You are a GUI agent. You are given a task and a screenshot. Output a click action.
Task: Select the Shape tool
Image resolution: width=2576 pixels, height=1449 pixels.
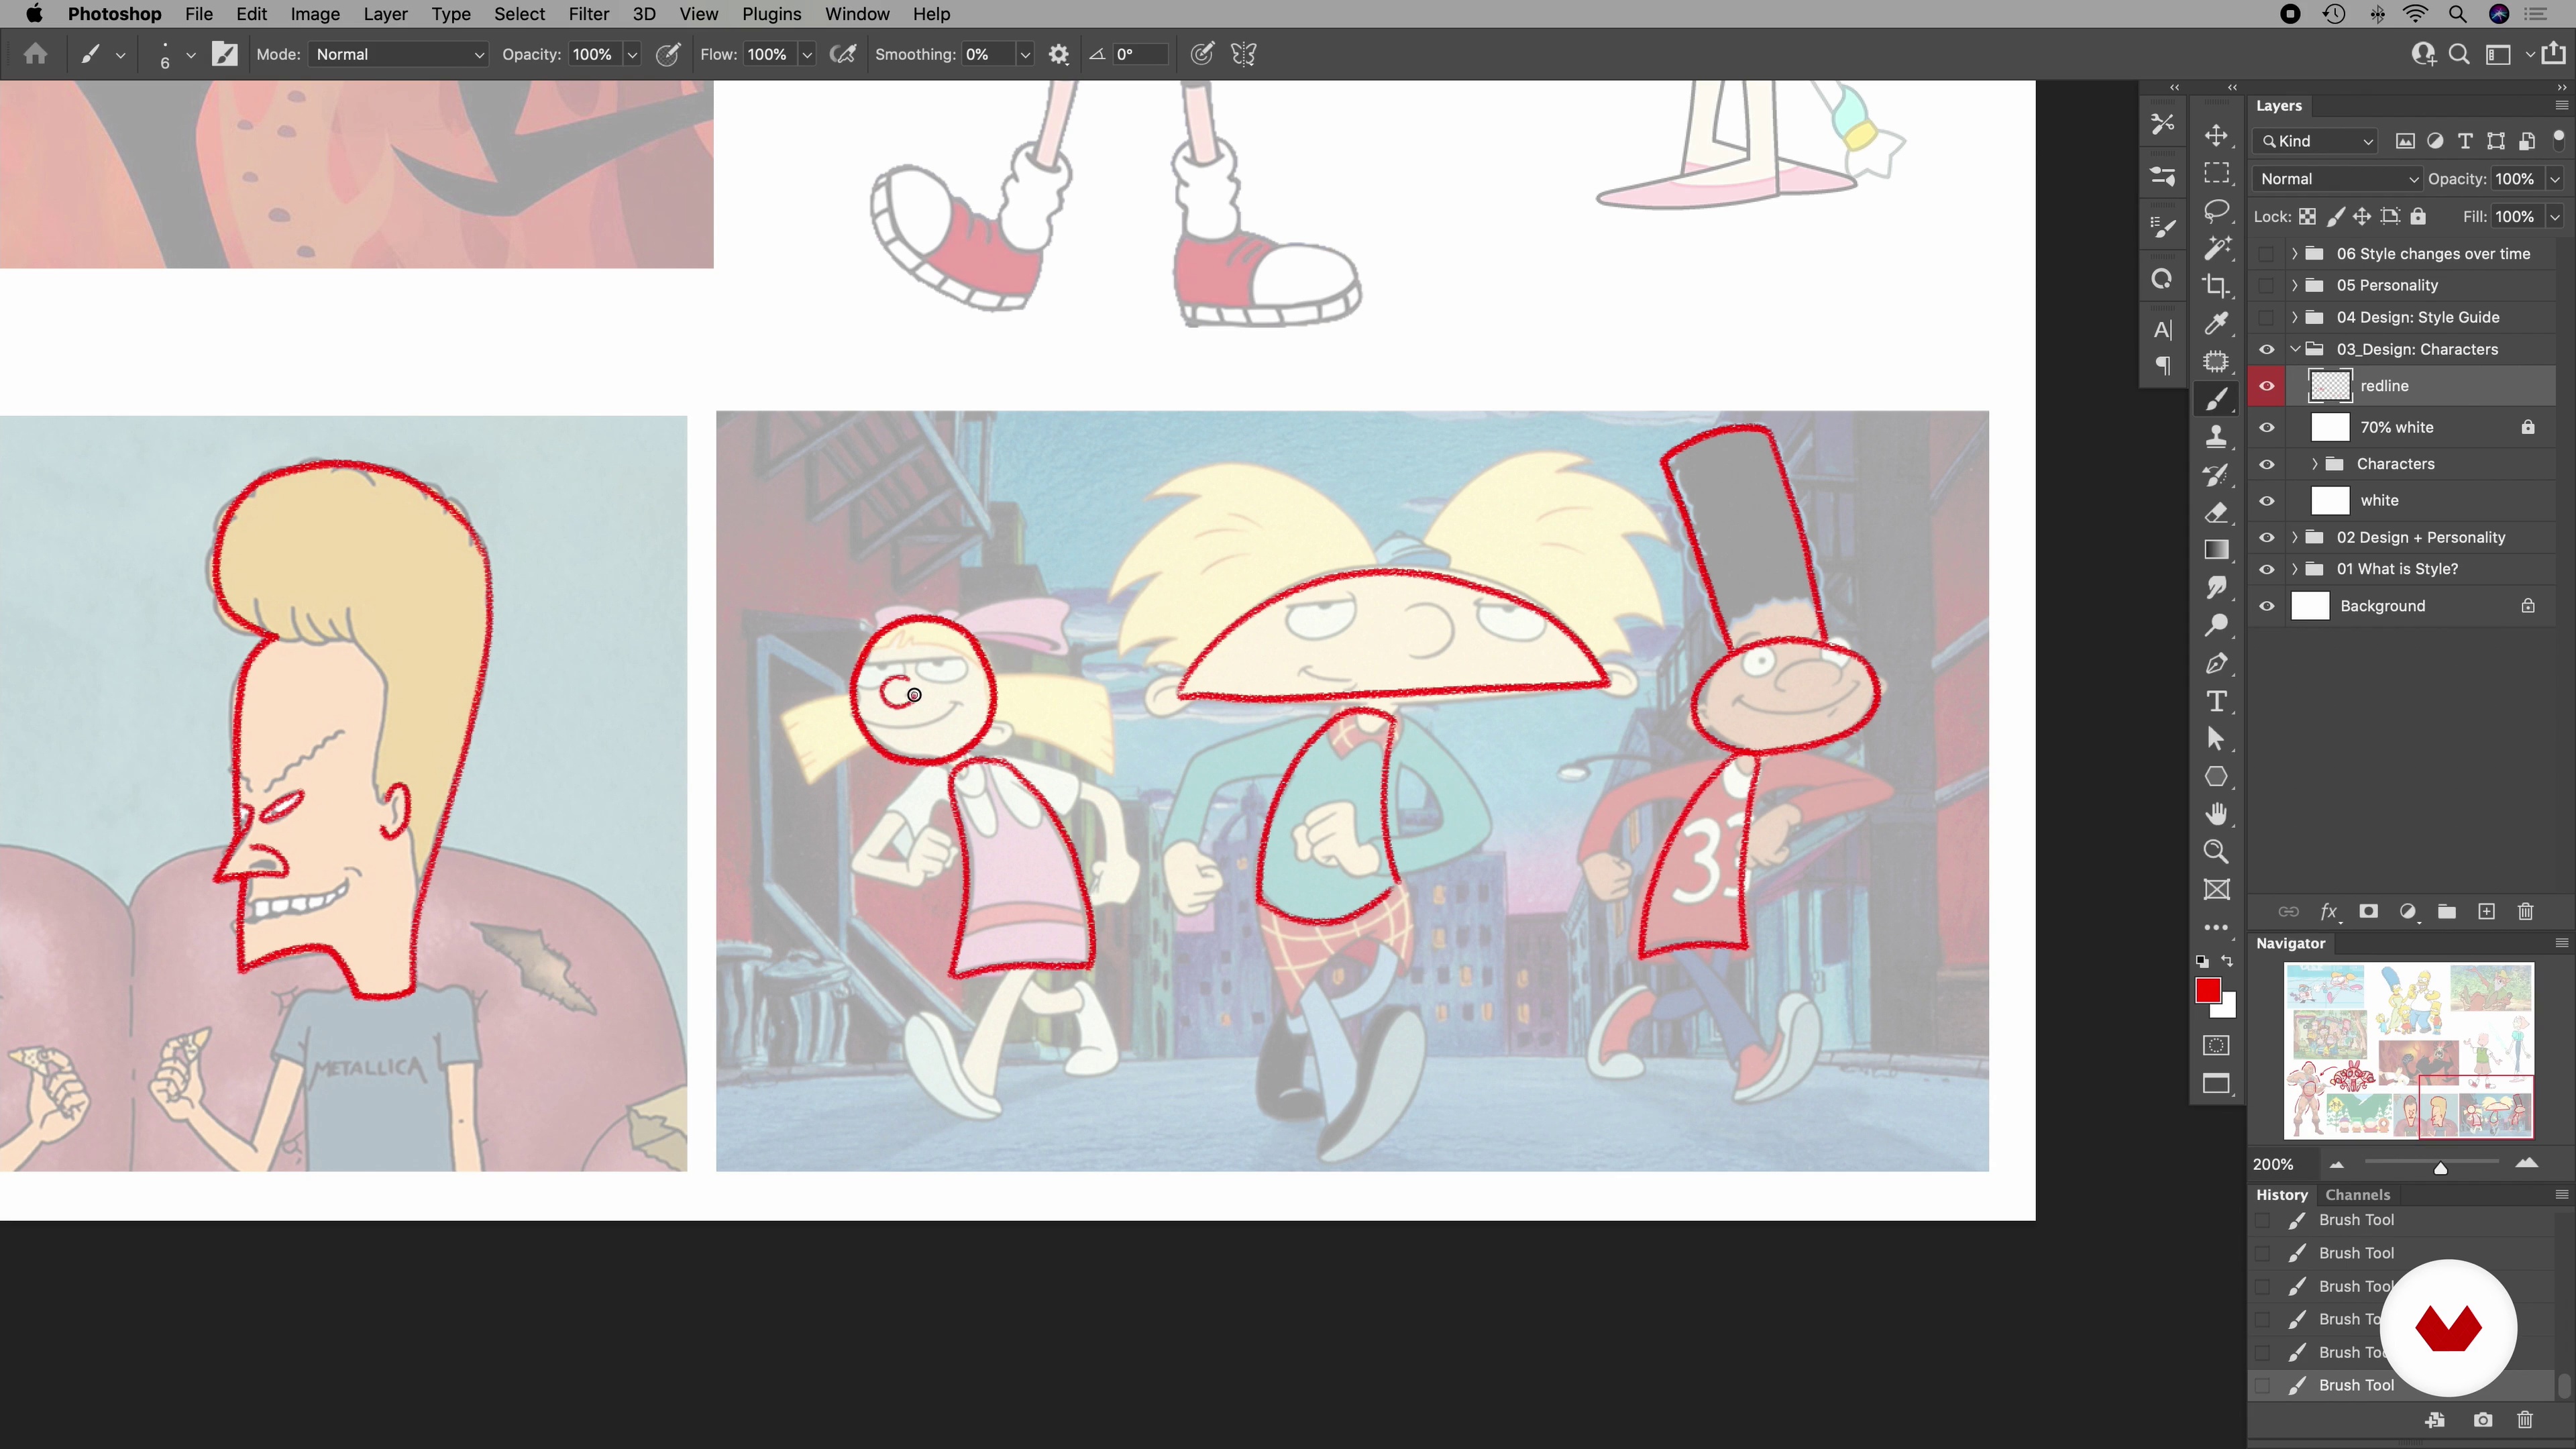2216,777
